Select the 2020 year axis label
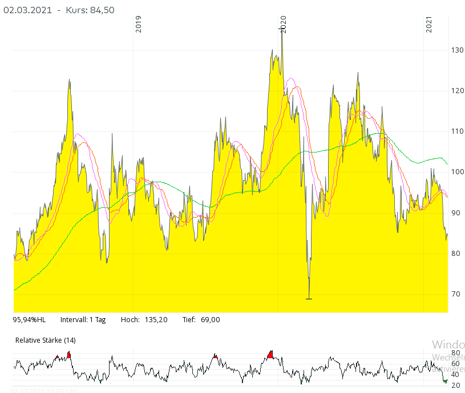The height and width of the screenshot is (393, 465). click(283, 24)
